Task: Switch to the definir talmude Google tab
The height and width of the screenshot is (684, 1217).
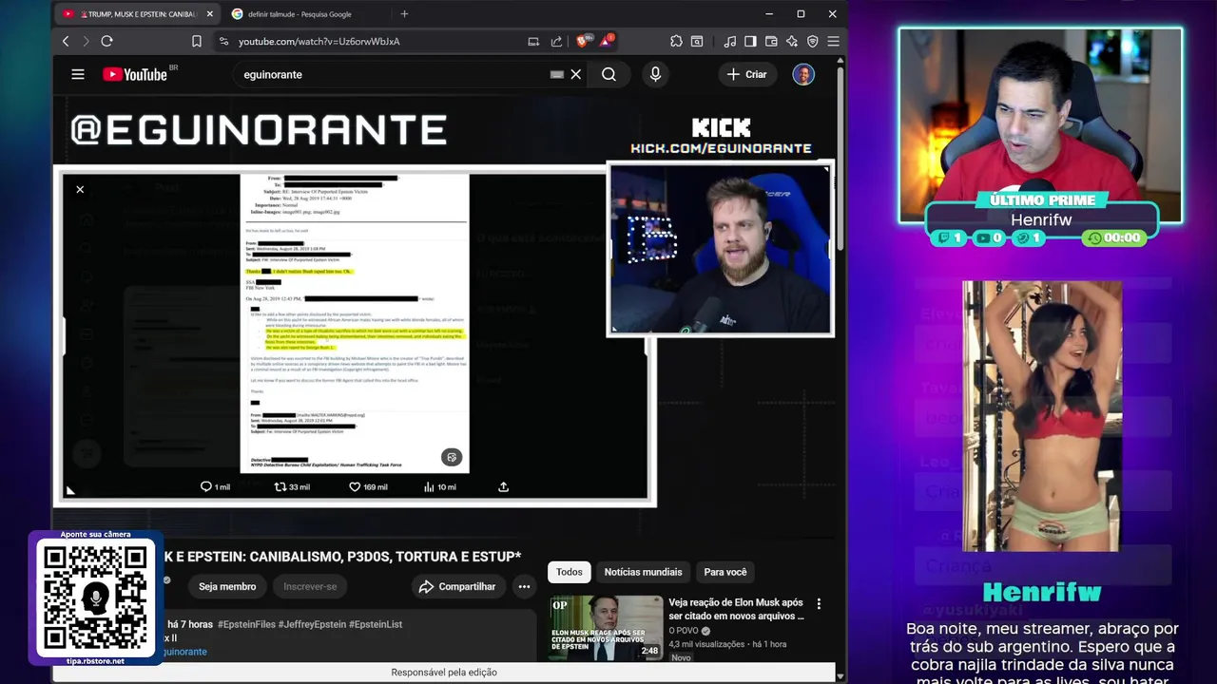Action: pyautogui.click(x=299, y=14)
